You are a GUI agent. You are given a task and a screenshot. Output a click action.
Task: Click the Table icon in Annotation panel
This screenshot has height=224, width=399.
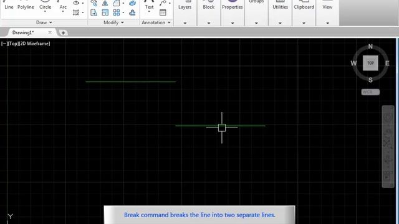(163, 12)
